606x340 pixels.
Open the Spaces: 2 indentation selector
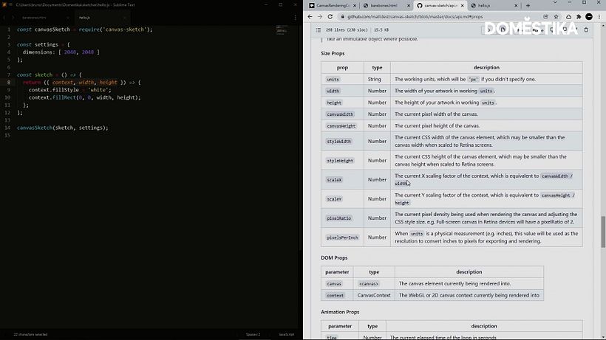253,335
